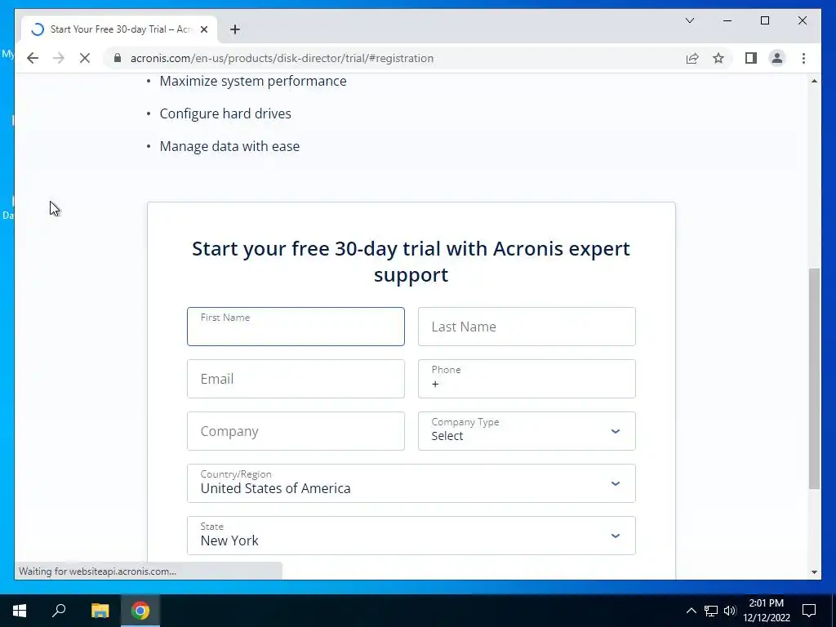Close the Start Your Free 30-day Trial tab
The width and height of the screenshot is (836, 627).
click(x=203, y=29)
